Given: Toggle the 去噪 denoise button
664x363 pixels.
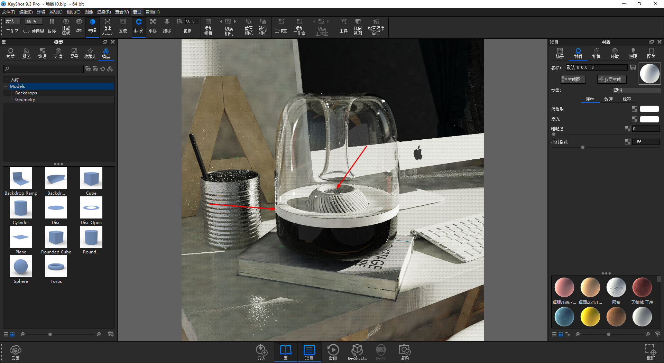Looking at the screenshot, I should point(92,26).
